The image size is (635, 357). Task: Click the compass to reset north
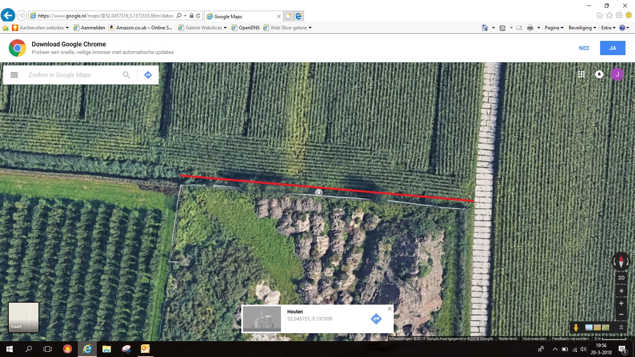[x=621, y=261]
